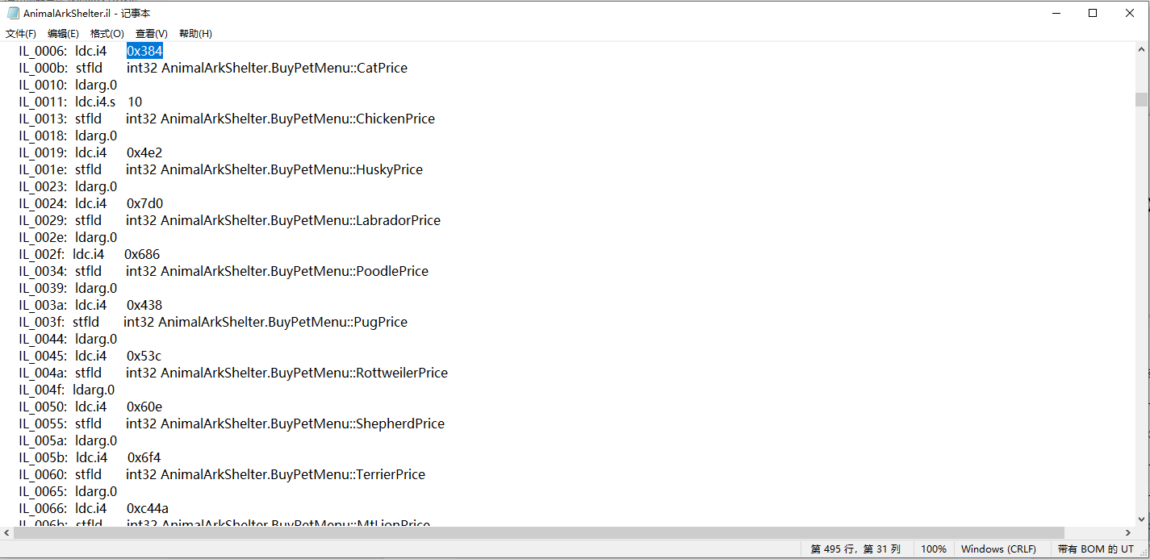Viewport: 1150px width, 559px height.
Task: Click the IL_005a ldarg.0 line
Action: pyautogui.click(x=68, y=440)
